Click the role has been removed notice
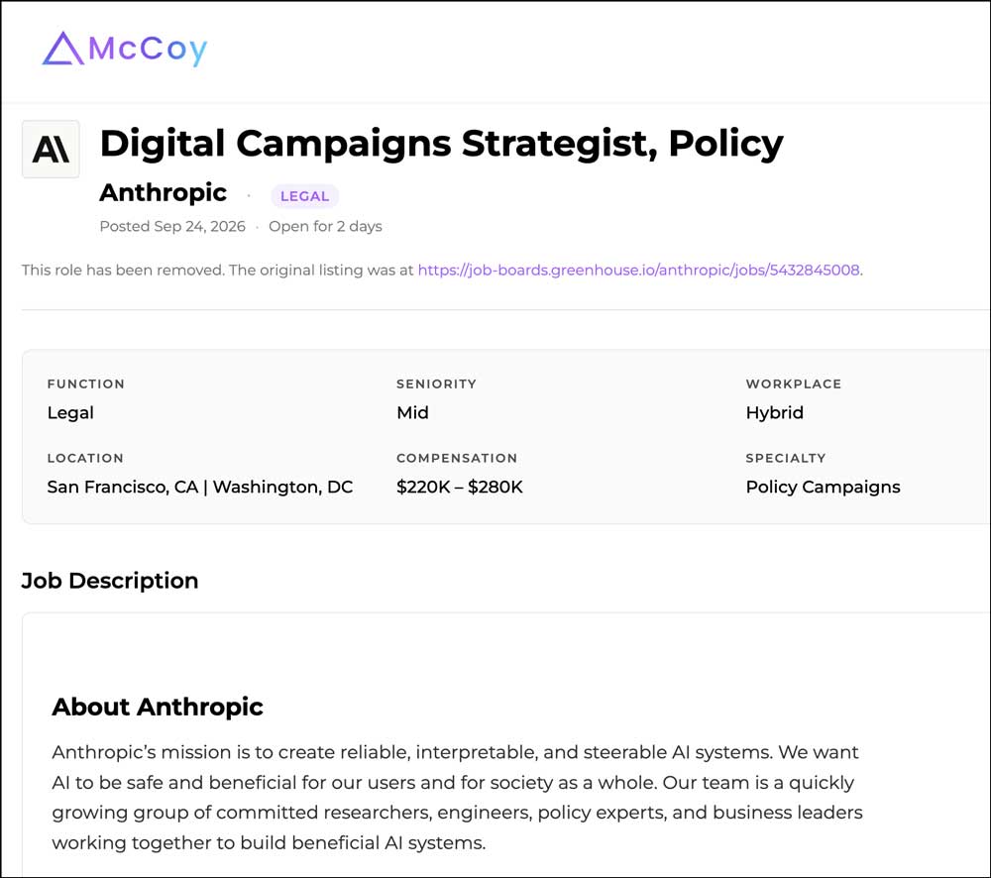The height and width of the screenshot is (878, 991). [442, 270]
